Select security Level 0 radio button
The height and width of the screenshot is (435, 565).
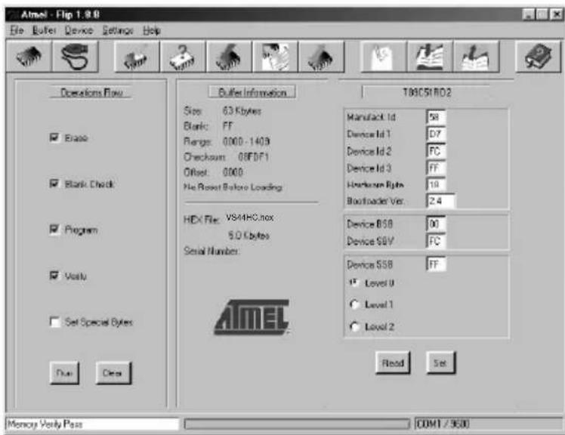354,283
